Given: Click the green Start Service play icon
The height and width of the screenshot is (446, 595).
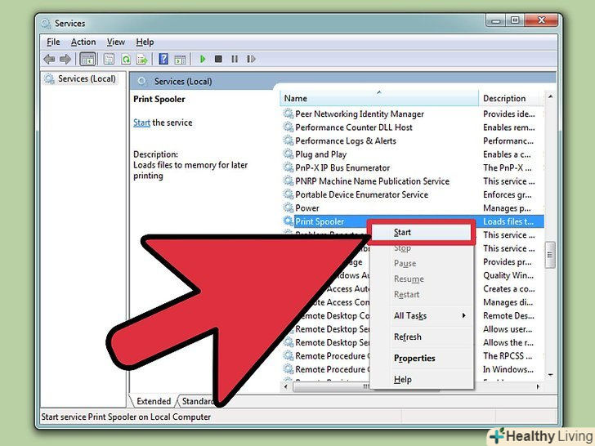Looking at the screenshot, I should pyautogui.click(x=203, y=59).
